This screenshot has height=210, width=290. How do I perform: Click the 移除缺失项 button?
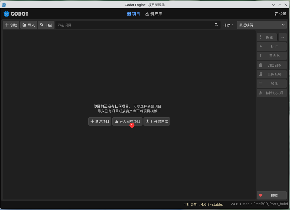[x=272, y=93]
